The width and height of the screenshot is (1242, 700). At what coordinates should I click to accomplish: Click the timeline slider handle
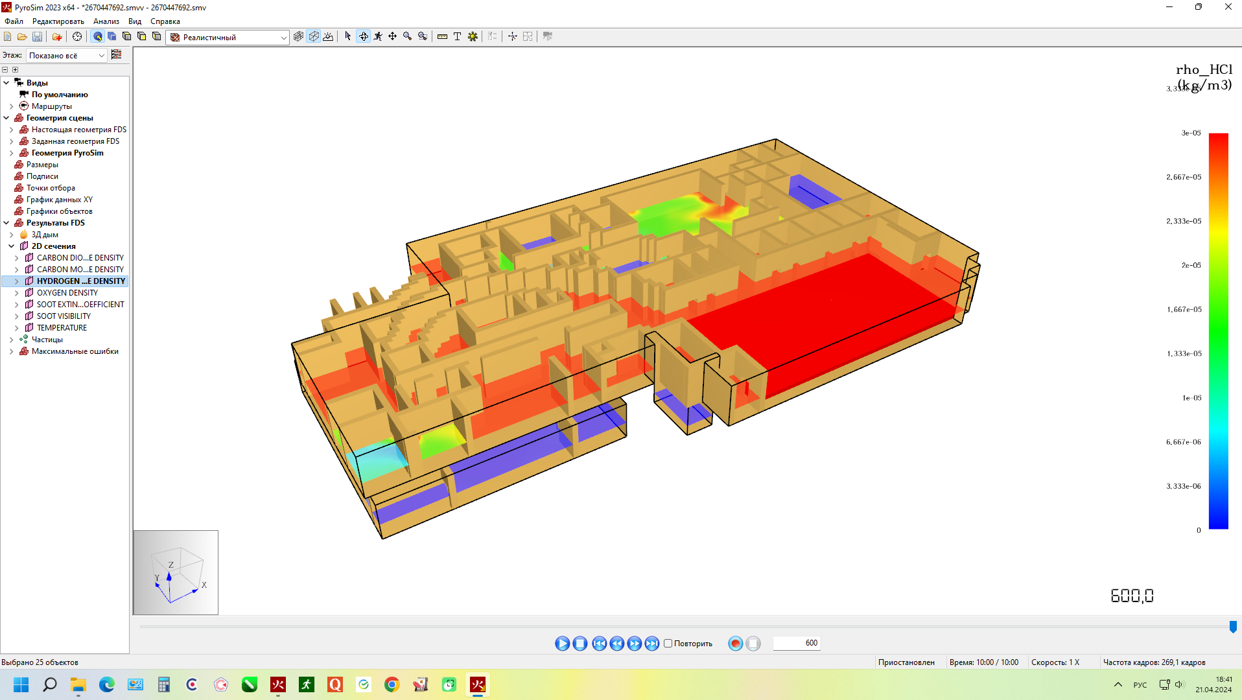tap(1233, 627)
